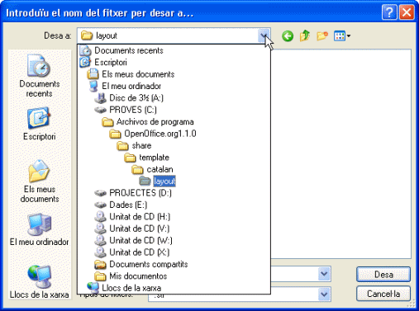Click the Desa button

[x=383, y=274]
